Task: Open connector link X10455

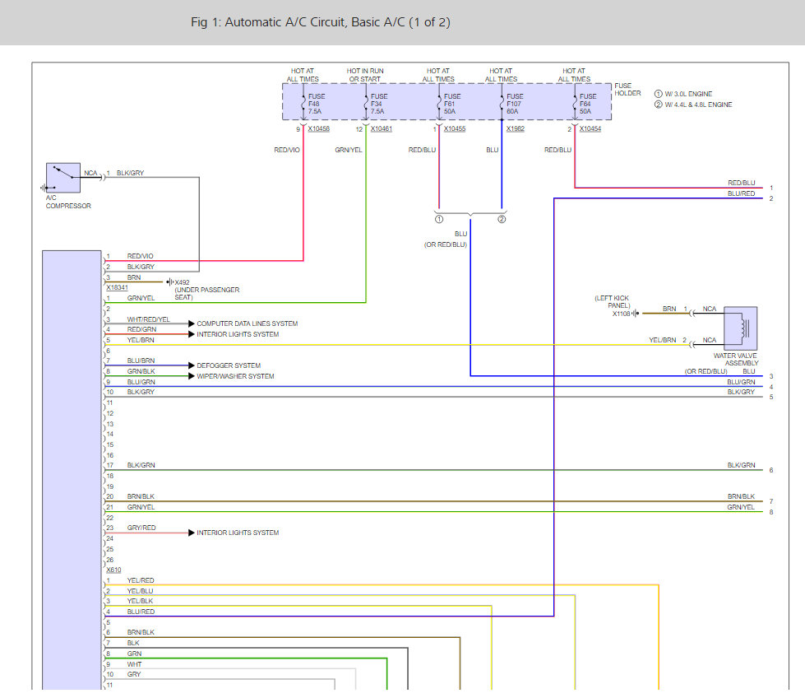Action: click(455, 129)
